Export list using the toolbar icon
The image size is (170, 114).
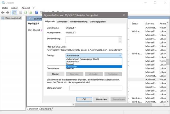click(30, 13)
